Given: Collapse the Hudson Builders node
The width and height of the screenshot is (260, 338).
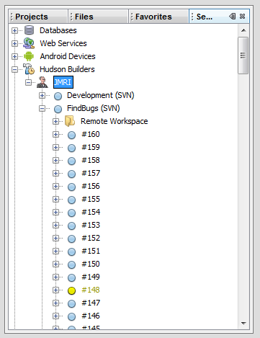Looking at the screenshot, I should click(14, 69).
